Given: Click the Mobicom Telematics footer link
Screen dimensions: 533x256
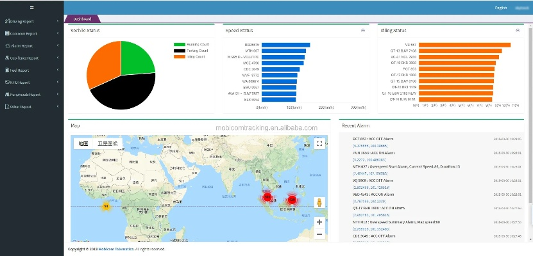Looking at the screenshot, I should click(x=112, y=248).
